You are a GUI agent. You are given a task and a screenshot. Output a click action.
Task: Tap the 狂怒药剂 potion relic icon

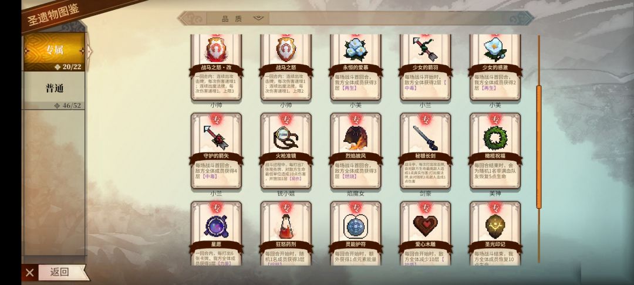(286, 226)
